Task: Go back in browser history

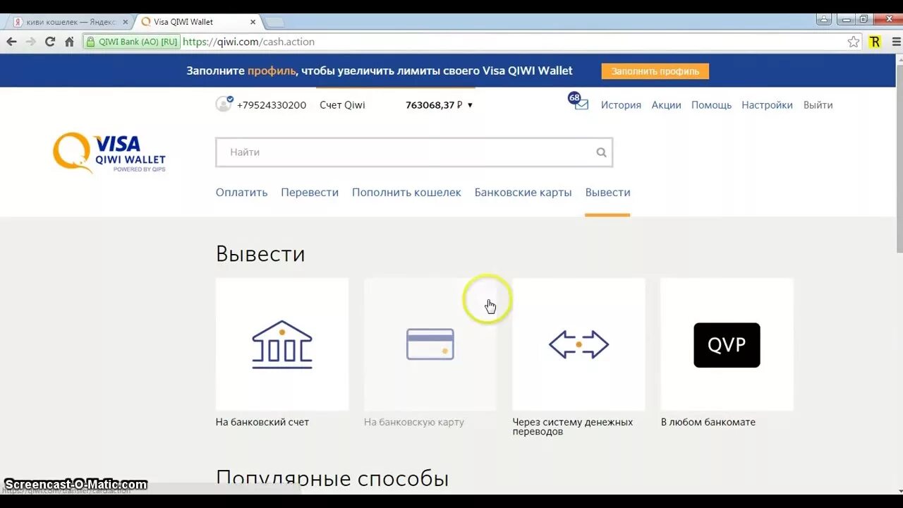Action: click(x=11, y=42)
